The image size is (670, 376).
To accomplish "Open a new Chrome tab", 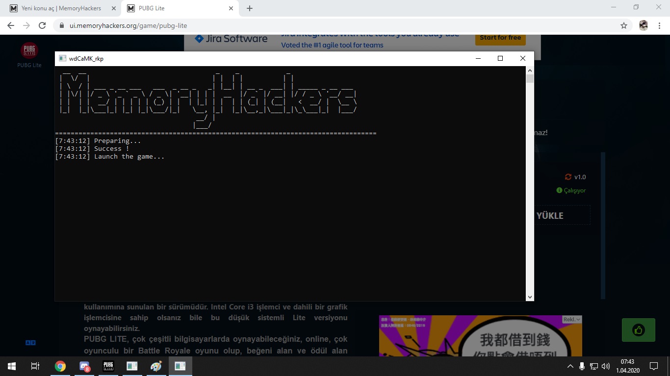I will click(250, 8).
